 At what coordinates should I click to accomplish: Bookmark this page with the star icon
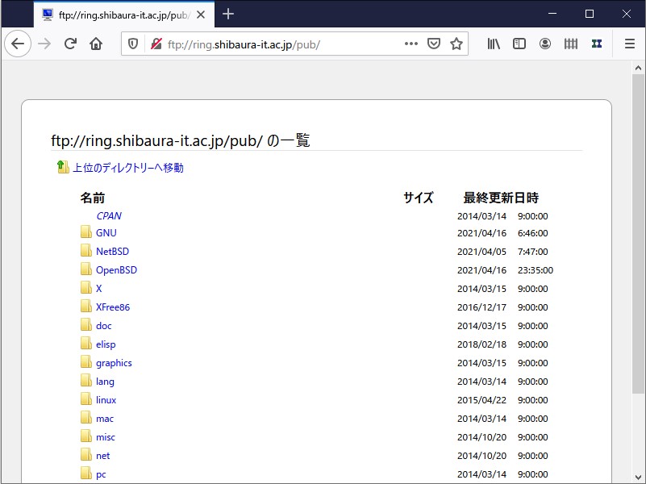(x=456, y=44)
